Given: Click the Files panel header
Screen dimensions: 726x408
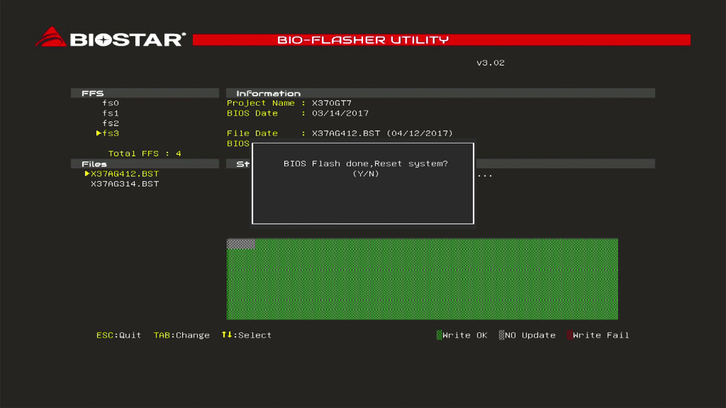Looking at the screenshot, I should [x=145, y=164].
